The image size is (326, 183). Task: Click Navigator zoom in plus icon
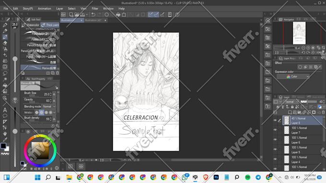[308, 48]
